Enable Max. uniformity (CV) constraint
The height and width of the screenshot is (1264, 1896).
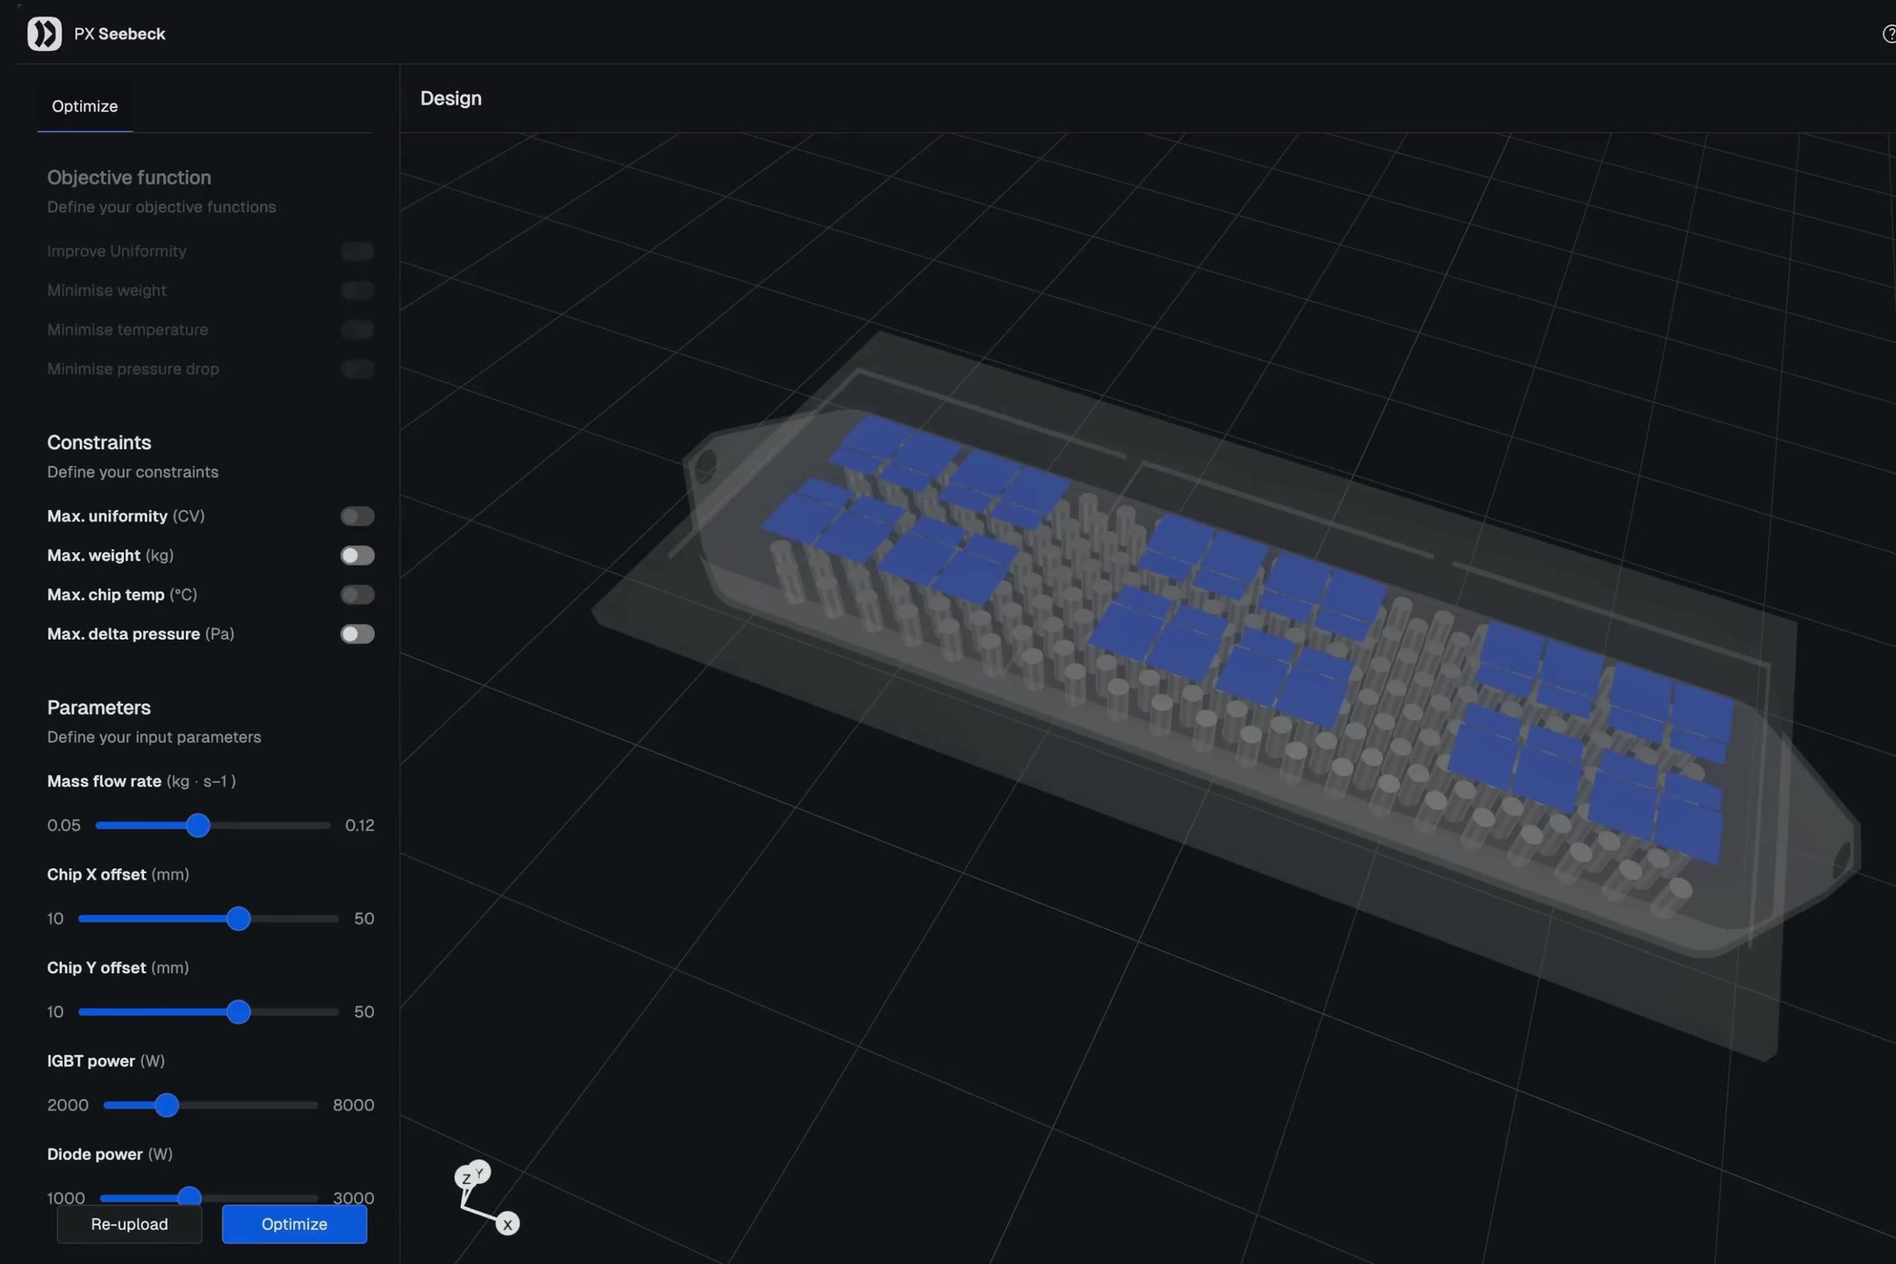point(357,516)
